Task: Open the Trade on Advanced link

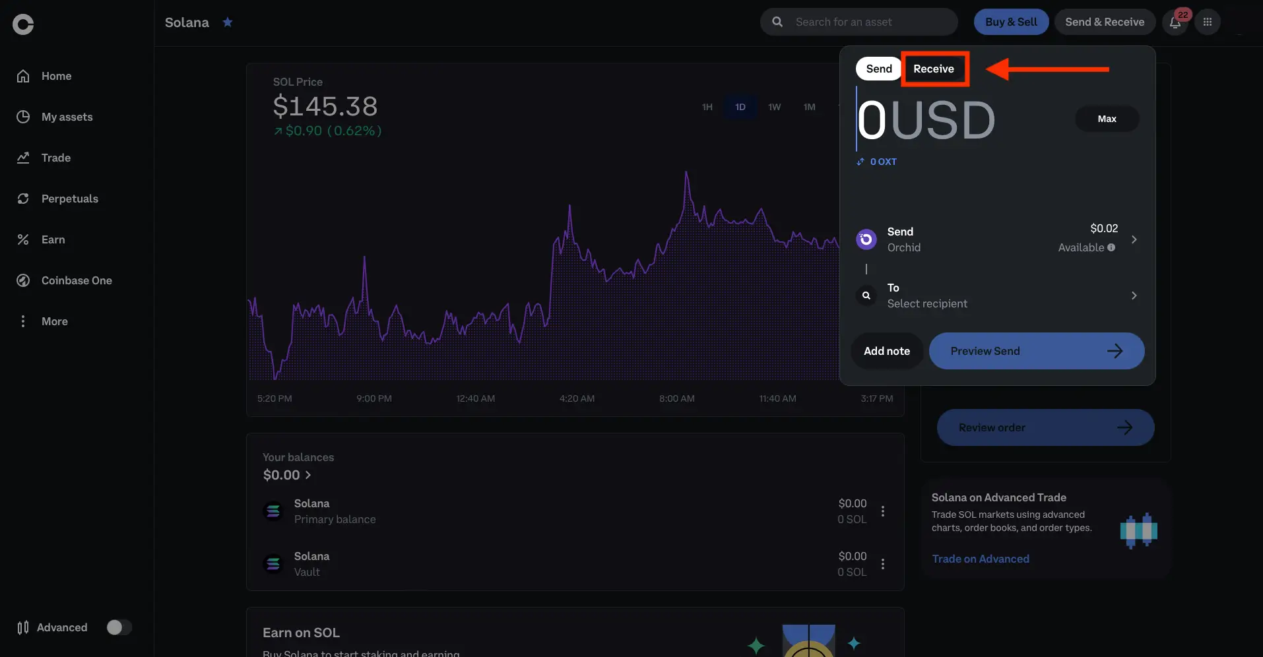Action: tap(981, 559)
